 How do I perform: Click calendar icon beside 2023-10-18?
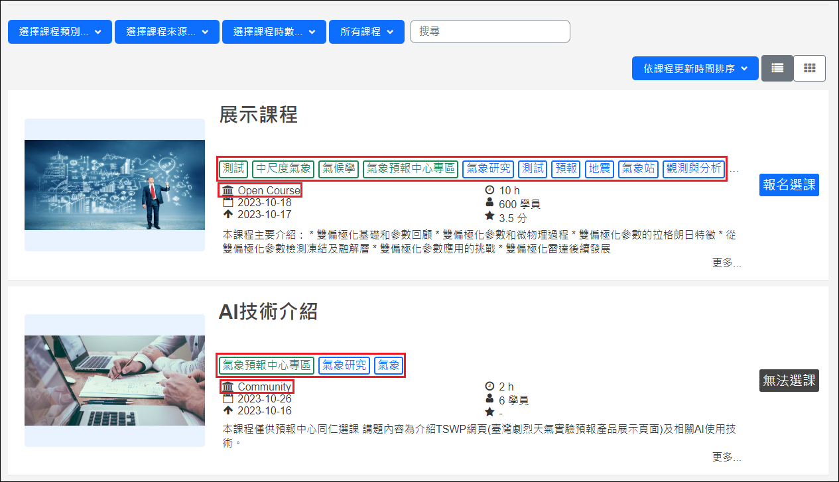coord(228,202)
